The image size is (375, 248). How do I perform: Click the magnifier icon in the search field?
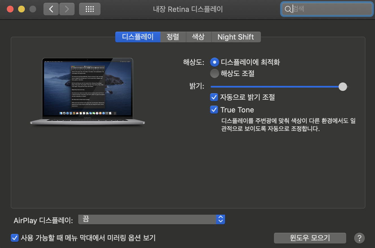click(288, 9)
